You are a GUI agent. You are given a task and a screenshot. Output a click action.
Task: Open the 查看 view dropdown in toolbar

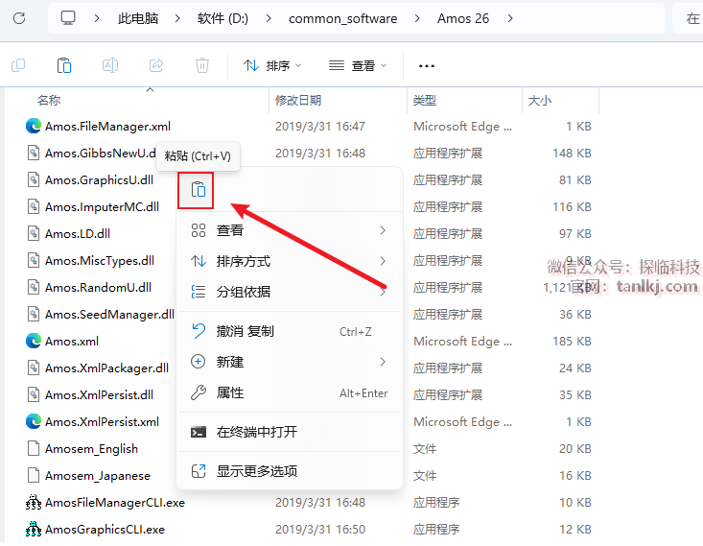(358, 66)
